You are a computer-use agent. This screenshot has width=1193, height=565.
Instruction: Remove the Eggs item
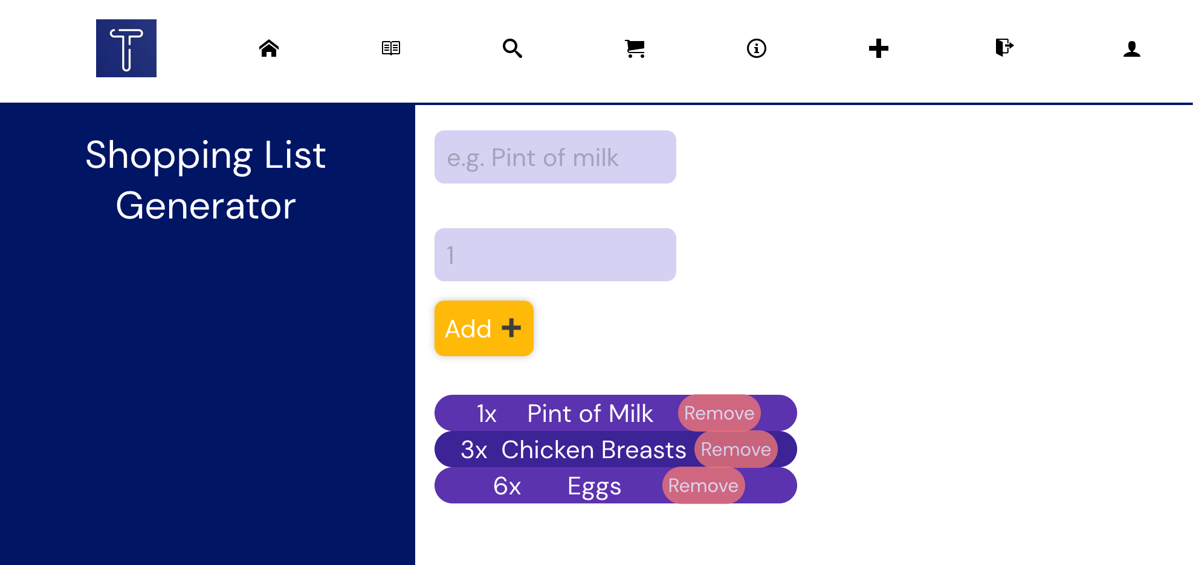pyautogui.click(x=703, y=485)
